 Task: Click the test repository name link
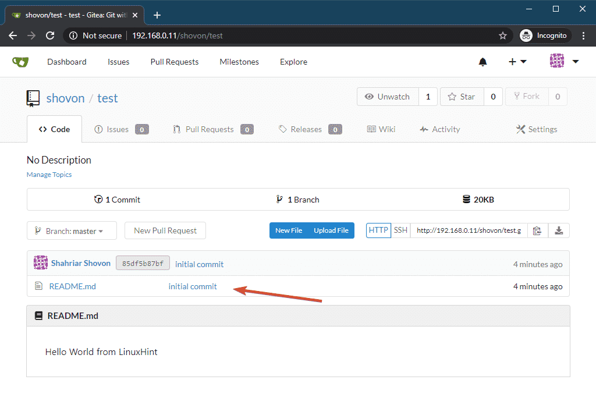point(108,98)
